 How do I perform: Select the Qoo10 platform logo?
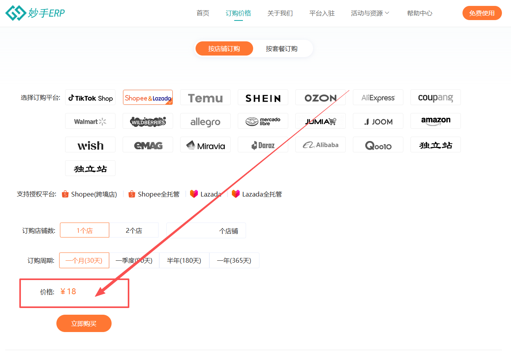(x=378, y=145)
